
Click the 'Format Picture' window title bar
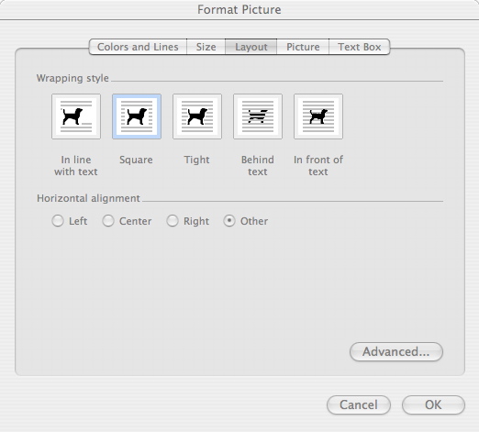239,9
